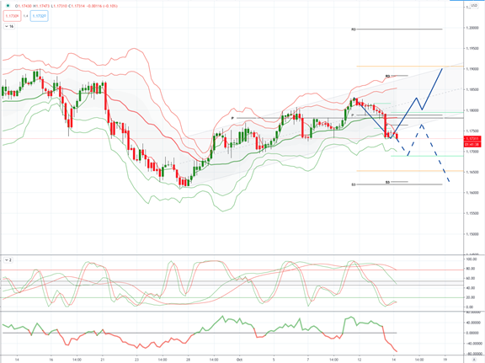Open the USD currency dropdown
Screen dimensions: 485x363
coord(474,6)
